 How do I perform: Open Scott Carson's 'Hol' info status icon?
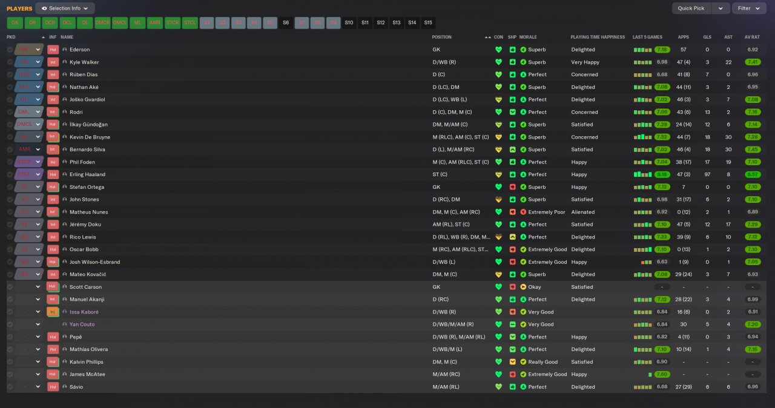(x=53, y=287)
